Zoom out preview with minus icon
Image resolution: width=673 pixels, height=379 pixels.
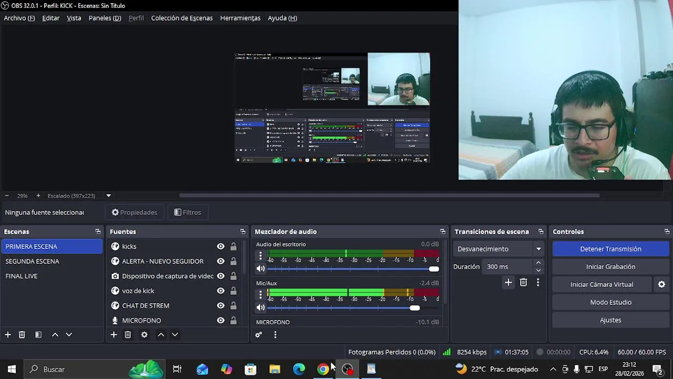[x=7, y=196]
